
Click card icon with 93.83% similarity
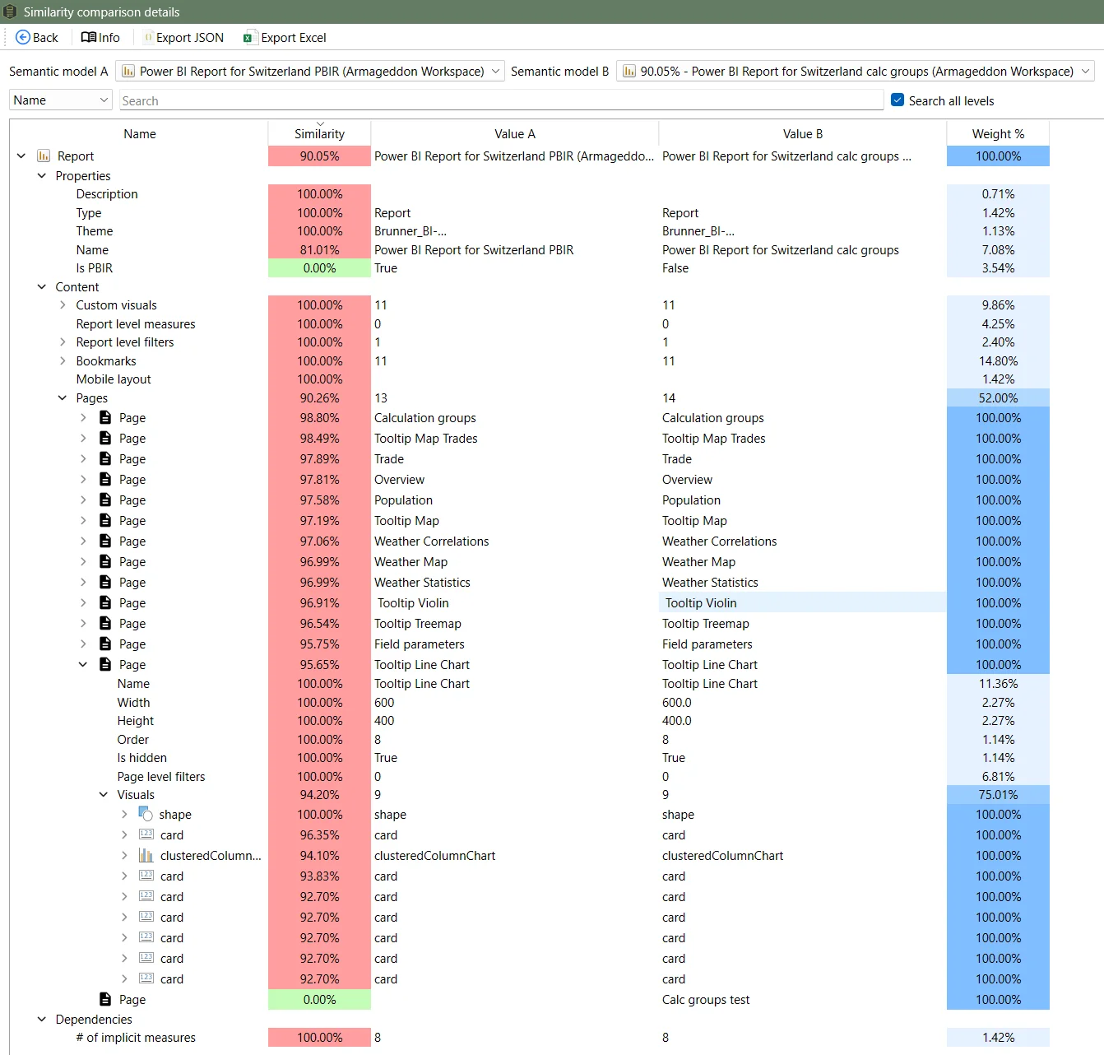(x=146, y=876)
